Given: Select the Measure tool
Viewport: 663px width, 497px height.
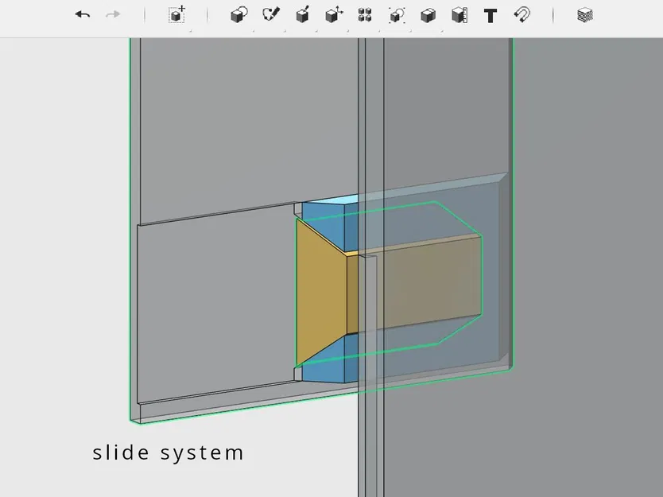Looking at the screenshot, I should point(459,15).
